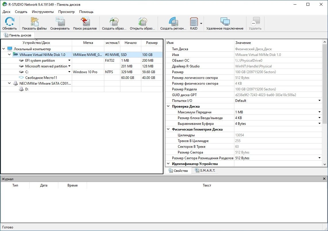The image size is (328, 231).
Task: Close the Журнал log panel
Action: click(x=324, y=179)
